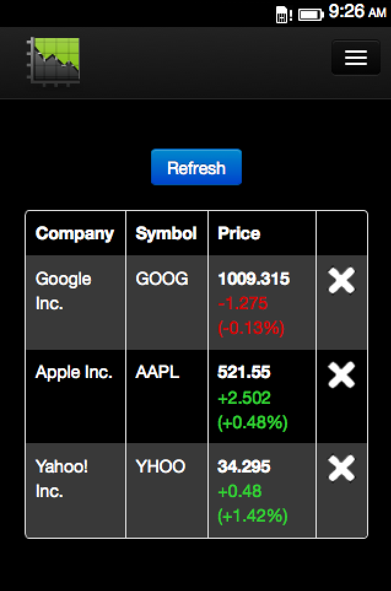Viewport: 391px width, 591px height.
Task: Remove Yahoo! Inc. with X icon
Action: 341,469
